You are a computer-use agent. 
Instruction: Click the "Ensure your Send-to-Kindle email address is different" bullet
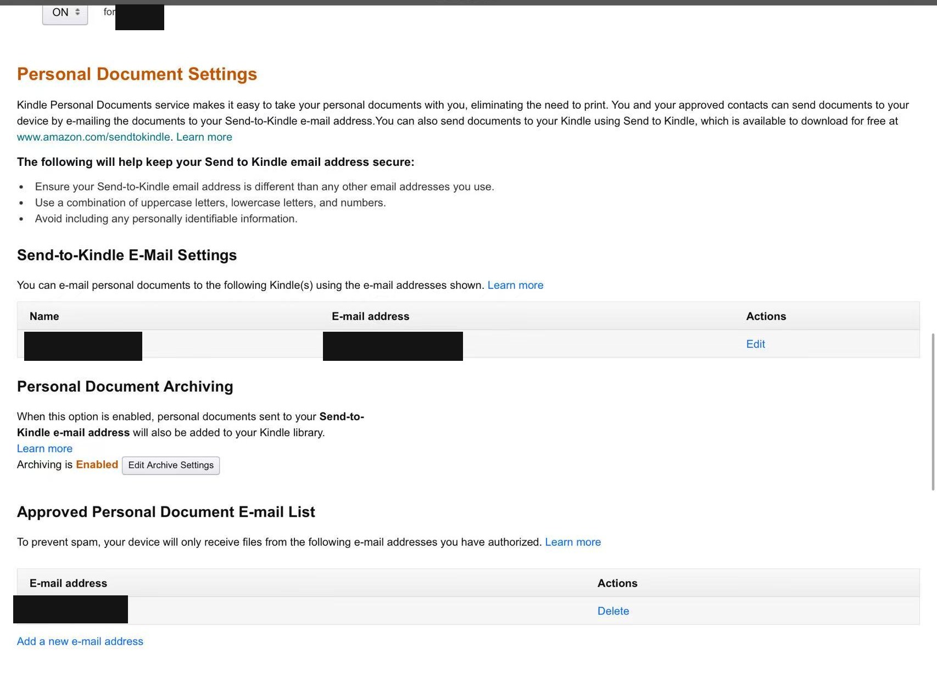[x=264, y=187]
